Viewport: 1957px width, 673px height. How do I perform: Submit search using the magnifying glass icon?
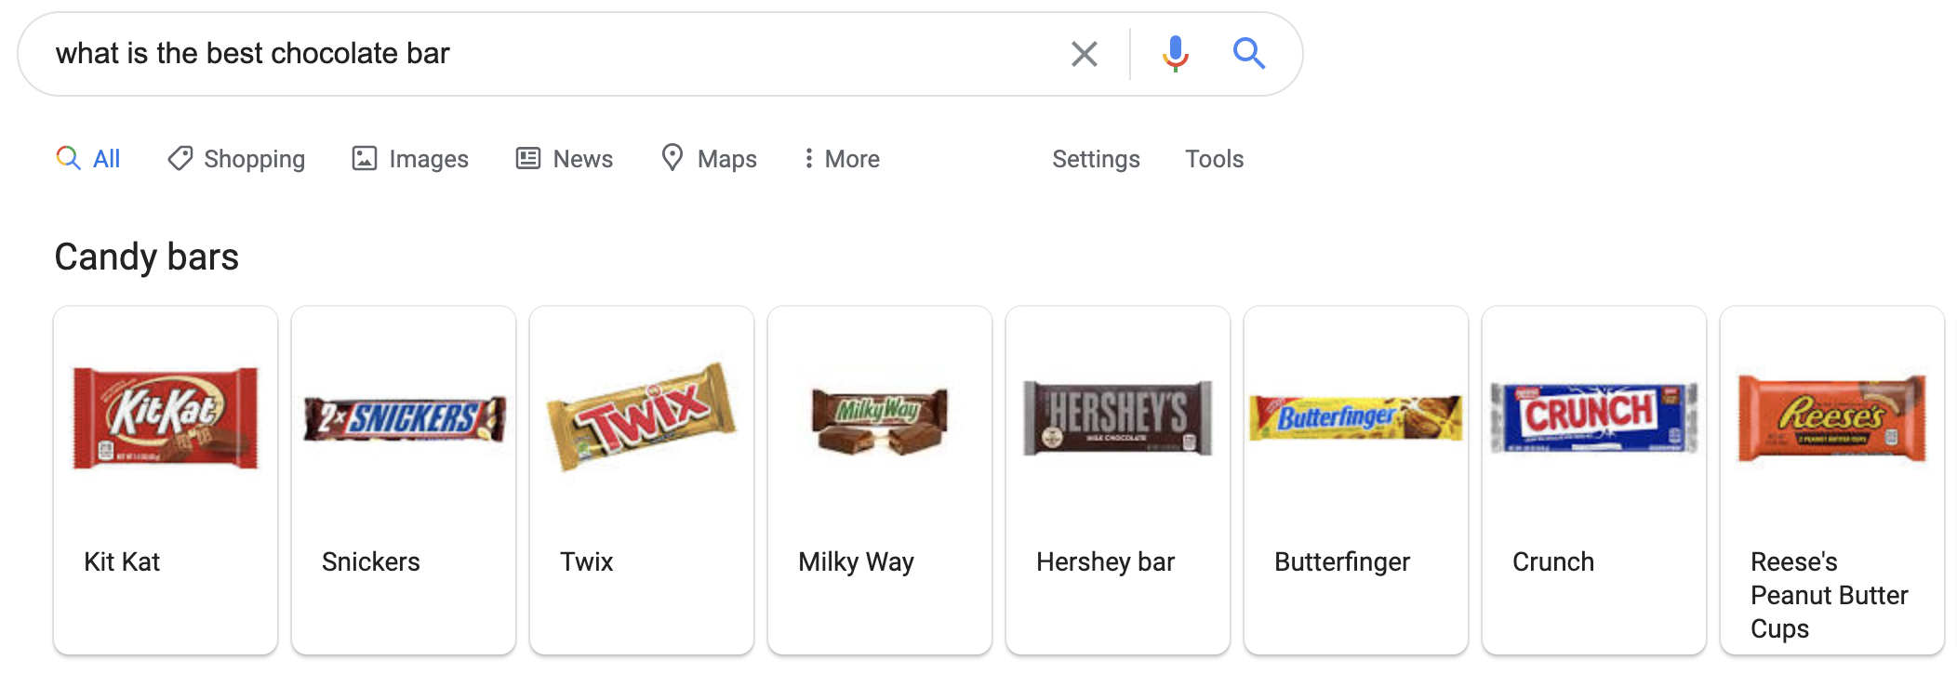pos(1248,54)
